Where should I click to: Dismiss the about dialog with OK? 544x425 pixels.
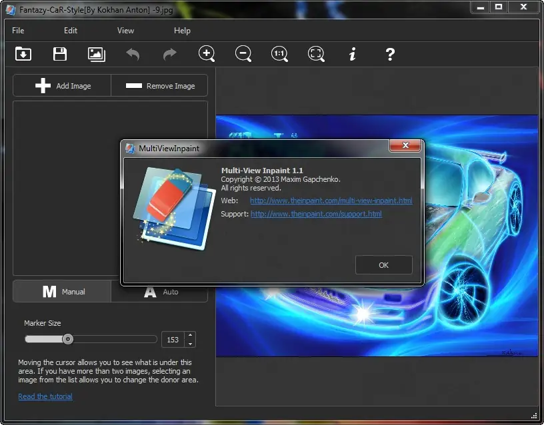coord(383,264)
